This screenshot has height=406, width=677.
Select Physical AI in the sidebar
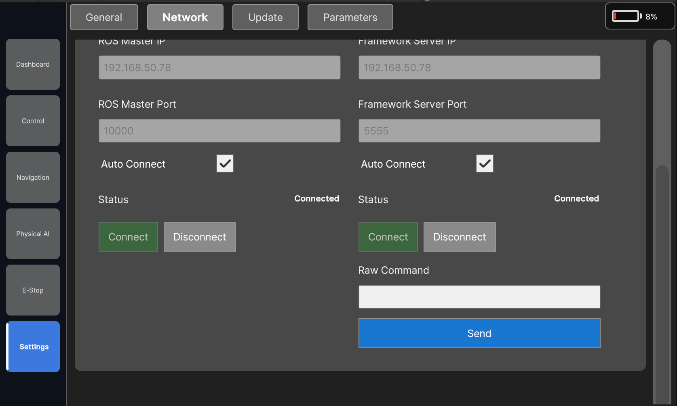tap(33, 234)
